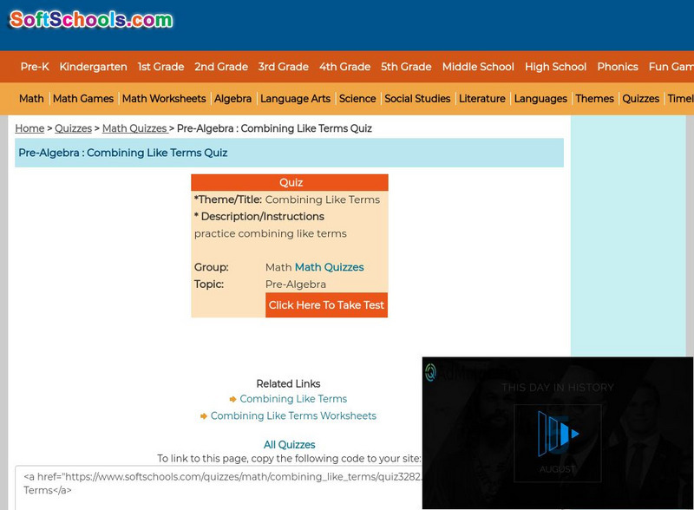Open Themes in the subject bar
The image size is (694, 510).
[594, 99]
